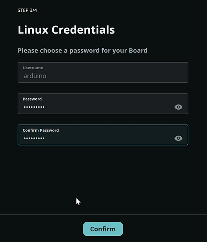Click the Confirm button
Screen dimensions: 207x242
pos(103,229)
